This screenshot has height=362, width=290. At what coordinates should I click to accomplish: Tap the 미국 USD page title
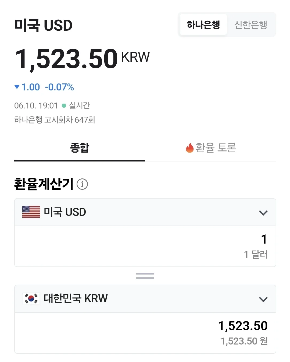tap(43, 25)
